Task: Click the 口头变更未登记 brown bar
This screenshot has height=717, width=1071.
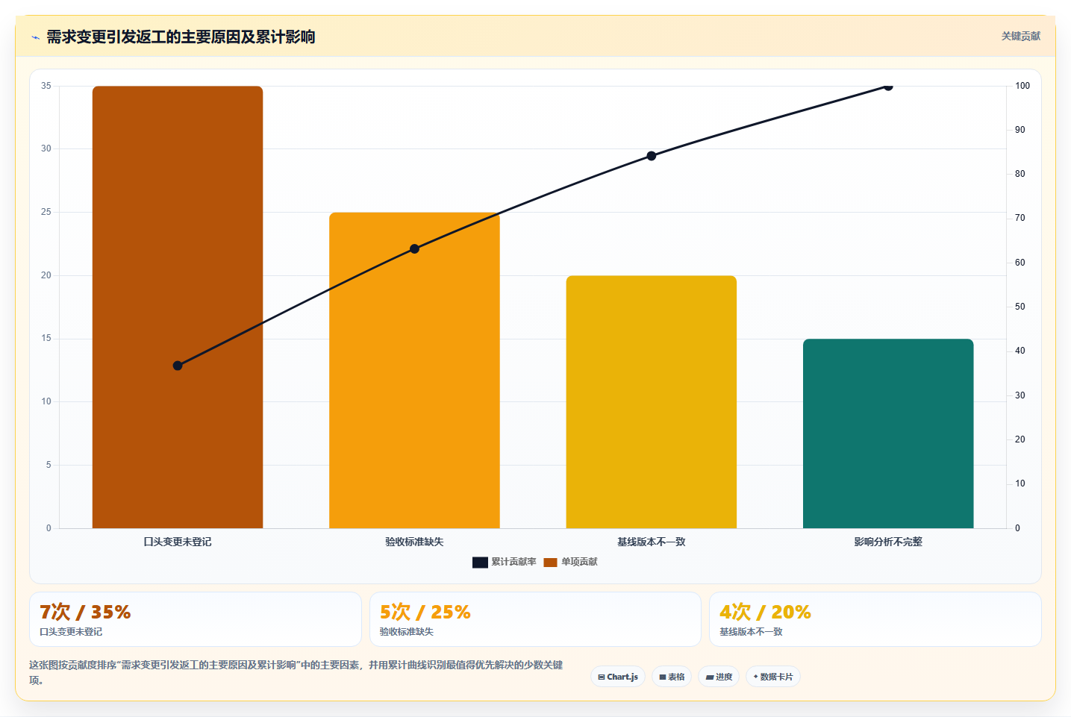Action: pos(178,307)
